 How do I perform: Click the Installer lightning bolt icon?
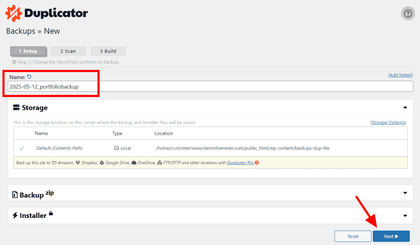[x=15, y=216]
